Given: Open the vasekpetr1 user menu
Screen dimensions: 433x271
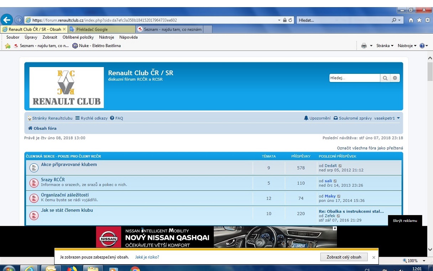Looking at the screenshot, I should [x=387, y=118].
